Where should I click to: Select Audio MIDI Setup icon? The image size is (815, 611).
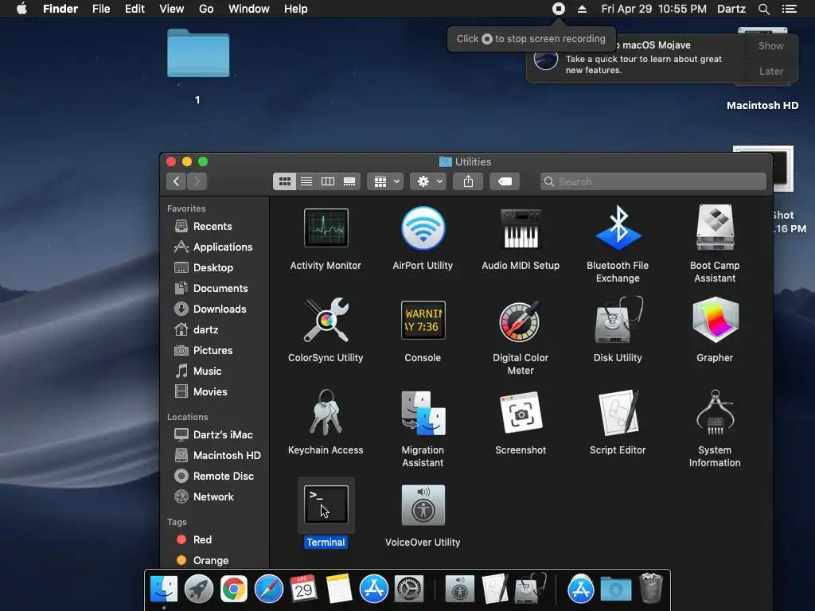click(x=521, y=228)
